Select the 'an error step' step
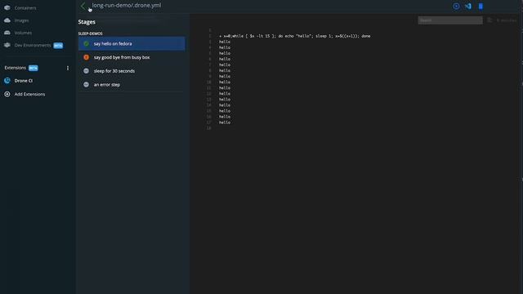 132,85
